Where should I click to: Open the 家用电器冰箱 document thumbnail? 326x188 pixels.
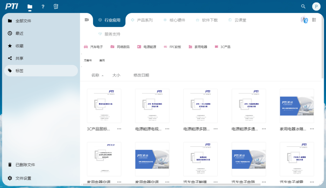click(x=297, y=106)
